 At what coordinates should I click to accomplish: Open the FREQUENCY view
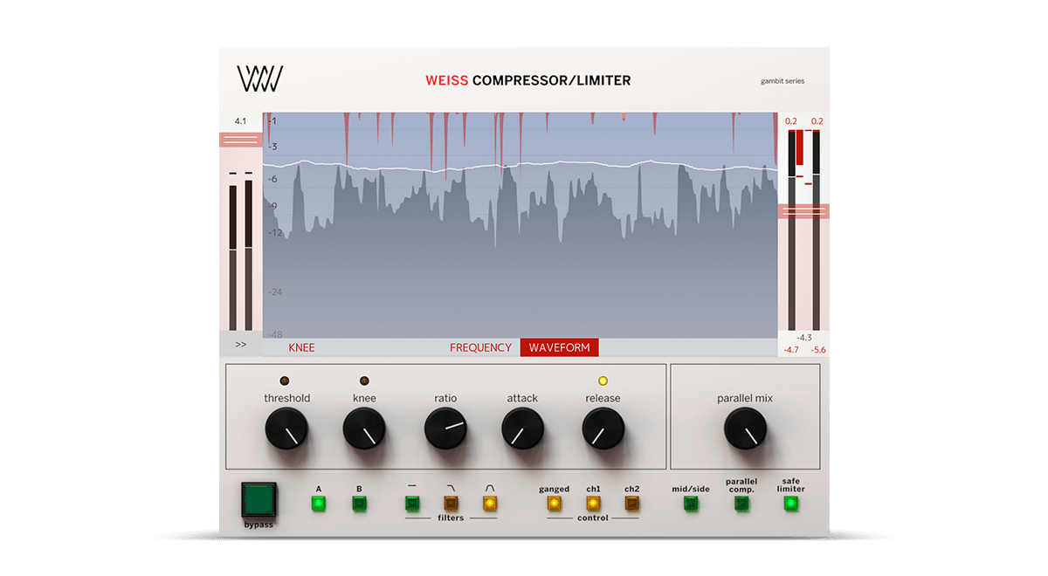pyautogui.click(x=480, y=346)
